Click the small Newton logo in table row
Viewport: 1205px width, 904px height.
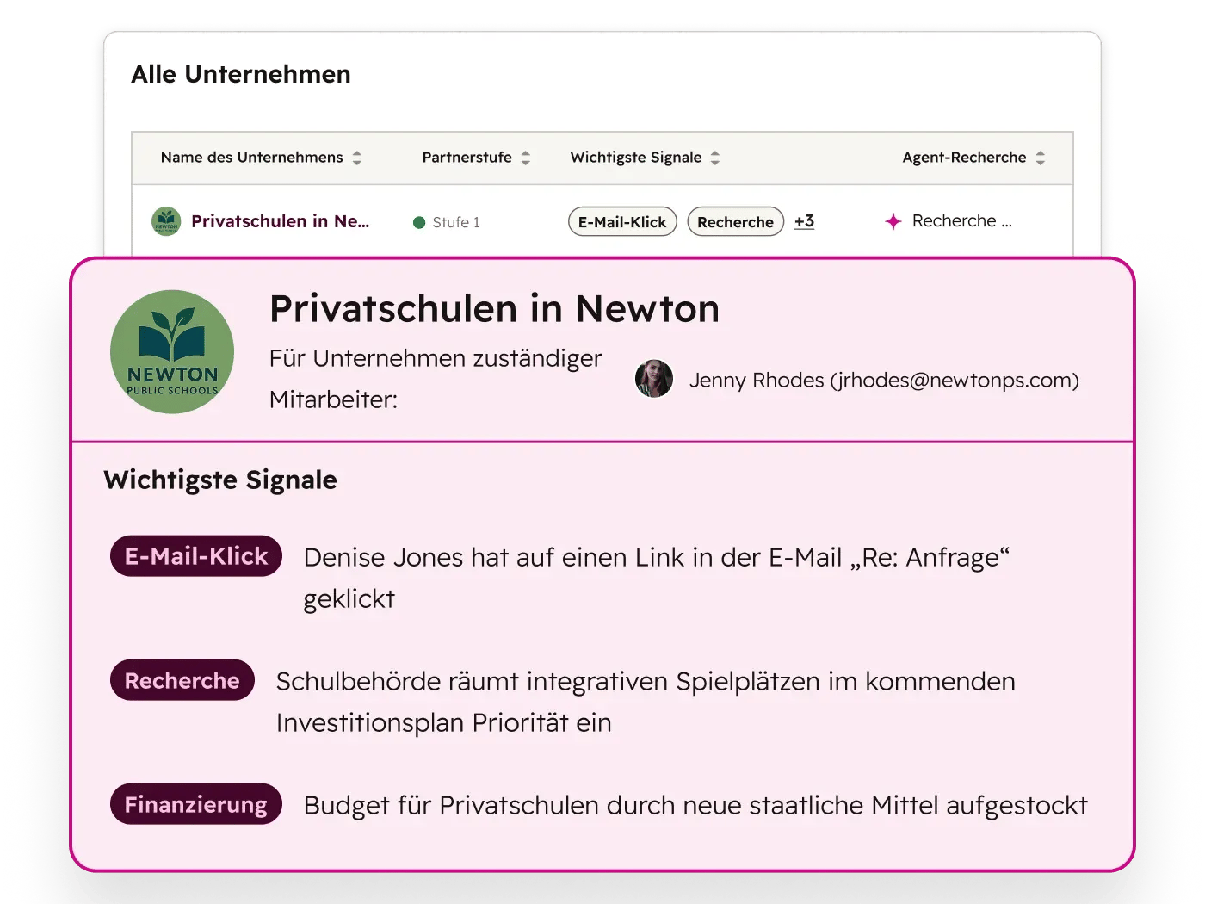coord(166,221)
